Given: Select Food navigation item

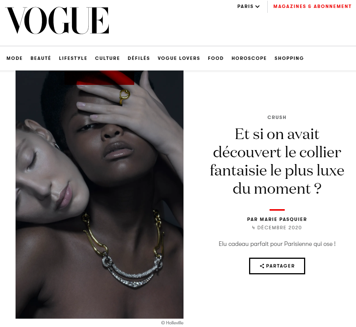Looking at the screenshot, I should tap(216, 58).
